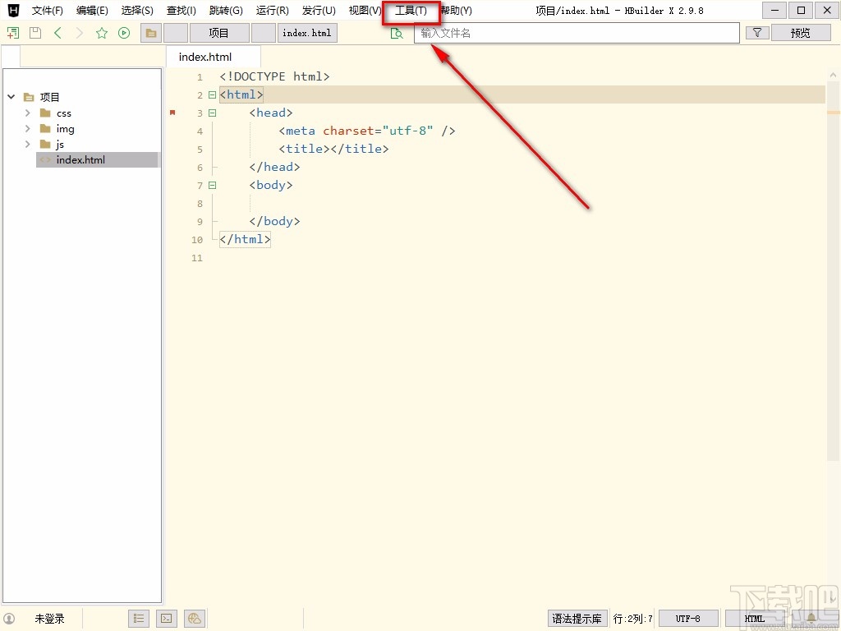Click the star bookmark icon
Image resolution: width=841 pixels, height=631 pixels.
(x=102, y=33)
